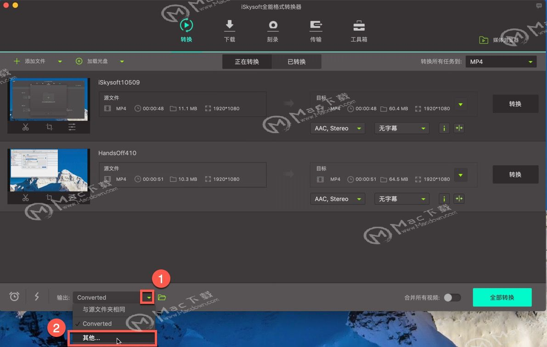Viewport: 547px width, 347px height.
Task: Click the compress icon for iSkysoft10509
Action: [x=459, y=129]
